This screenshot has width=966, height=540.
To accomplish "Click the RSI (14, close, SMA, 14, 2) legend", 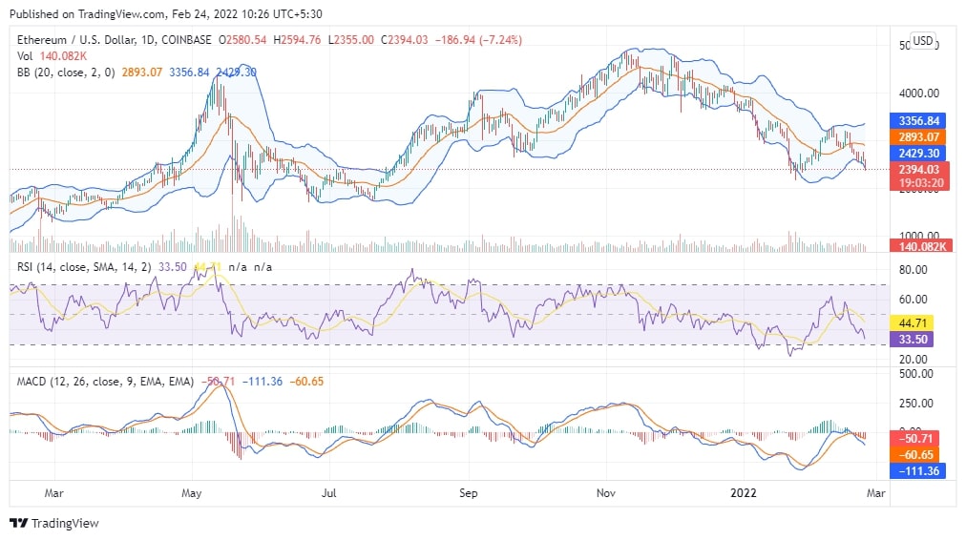I will click(x=84, y=266).
